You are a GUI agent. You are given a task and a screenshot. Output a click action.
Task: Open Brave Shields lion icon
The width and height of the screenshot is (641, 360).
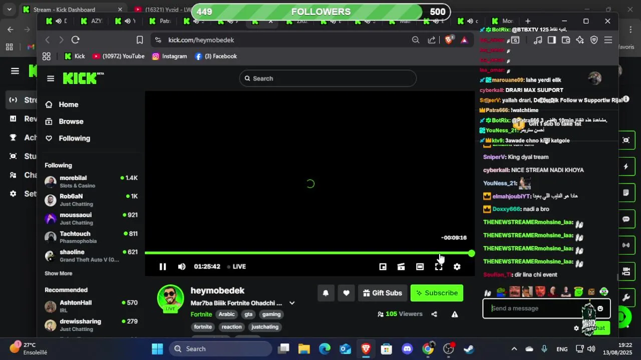pos(449,40)
